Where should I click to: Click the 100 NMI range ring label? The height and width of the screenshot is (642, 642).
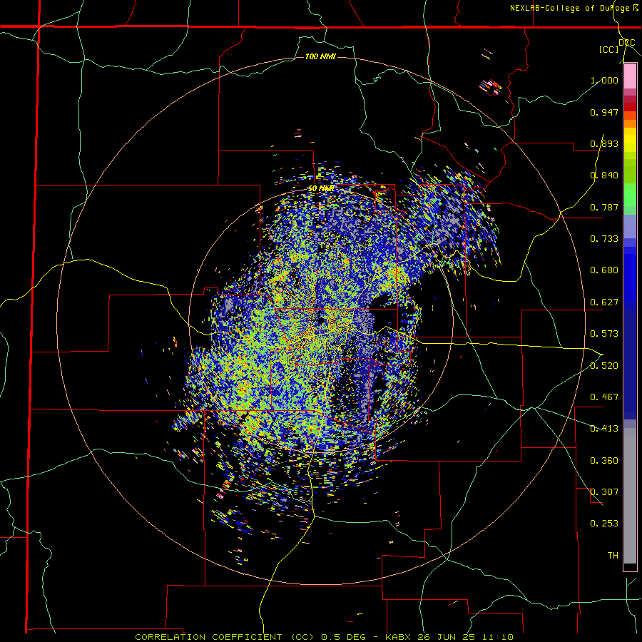pyautogui.click(x=320, y=56)
